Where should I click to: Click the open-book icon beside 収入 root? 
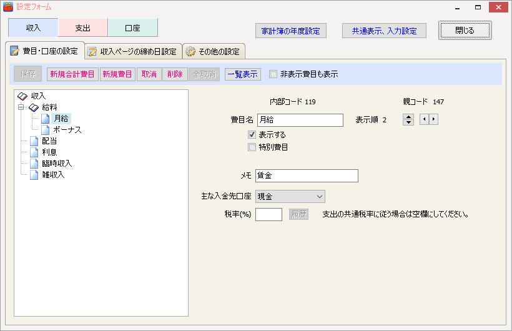click(x=22, y=96)
